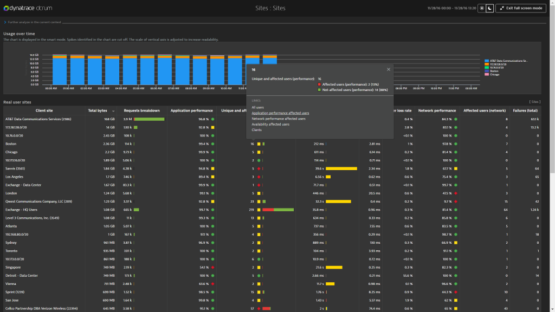Open the Chicago site row
The height and width of the screenshot is (312, 555).
[x=11, y=152]
